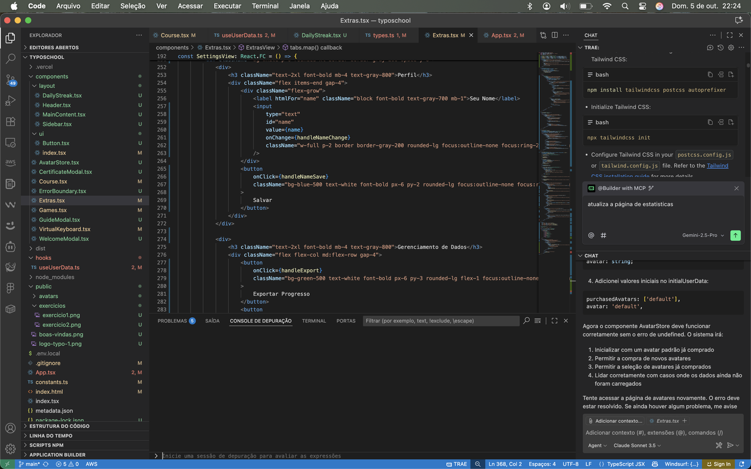Open the Seleção menu in the menu bar
Screen dimensions: 751x469
133,6
